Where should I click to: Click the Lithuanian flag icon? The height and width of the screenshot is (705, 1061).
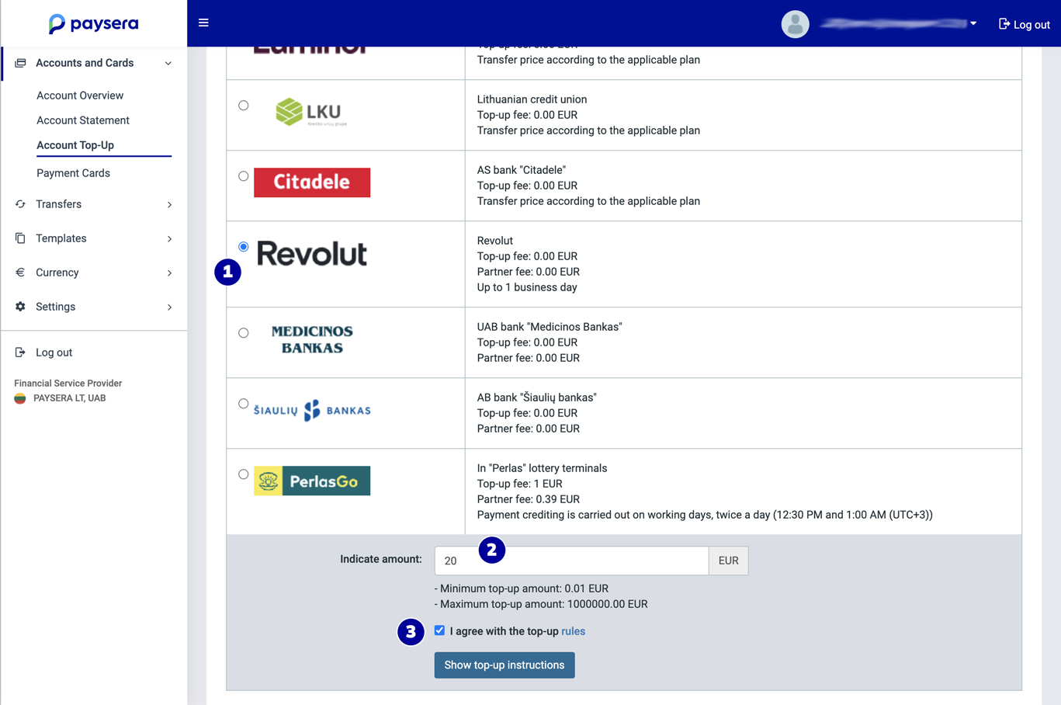tap(20, 398)
